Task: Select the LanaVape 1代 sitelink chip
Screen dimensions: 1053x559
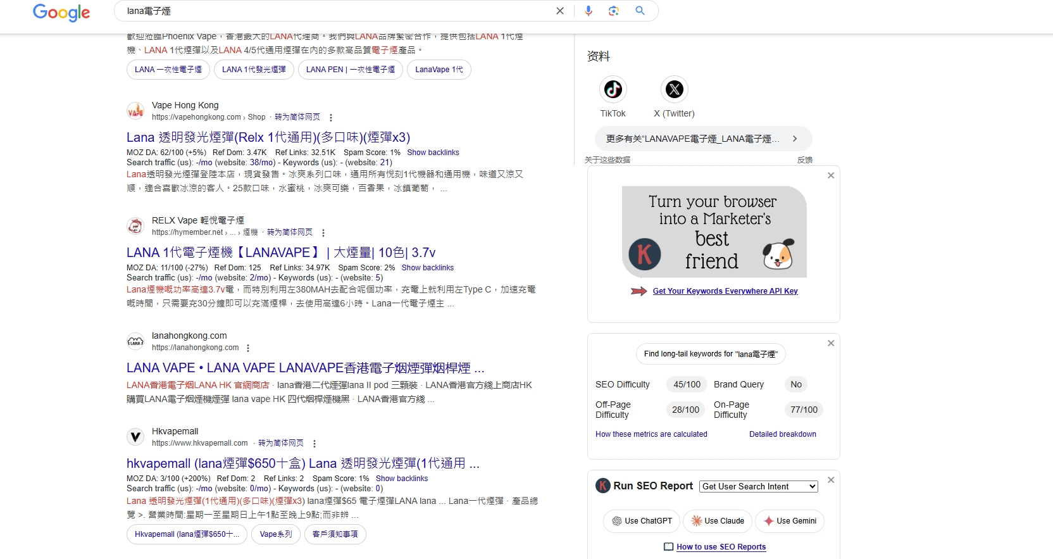Action: click(x=439, y=70)
